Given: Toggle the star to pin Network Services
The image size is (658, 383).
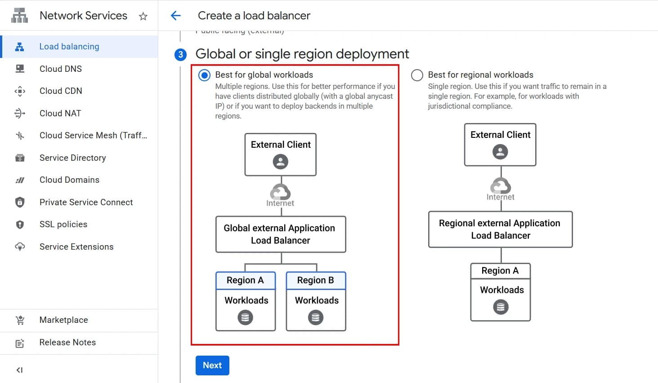Looking at the screenshot, I should 143,16.
